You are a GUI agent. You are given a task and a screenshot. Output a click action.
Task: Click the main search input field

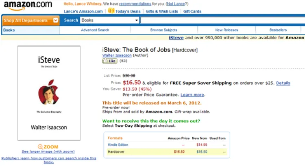click(222, 20)
